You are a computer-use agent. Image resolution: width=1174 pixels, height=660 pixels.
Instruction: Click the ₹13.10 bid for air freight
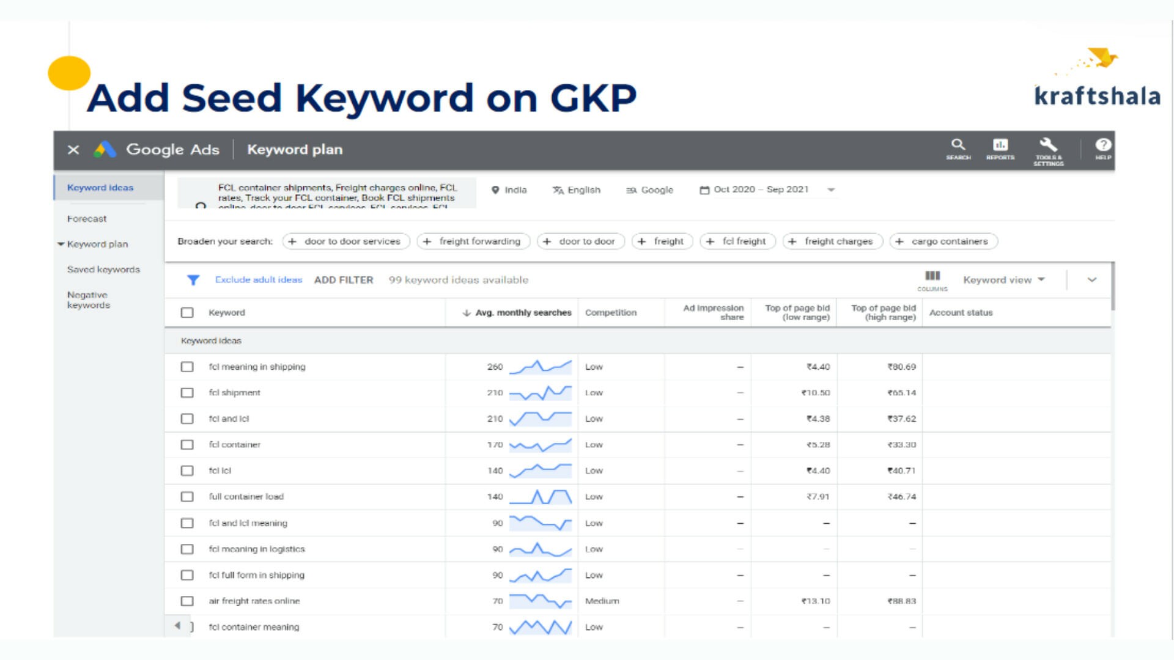coord(816,601)
